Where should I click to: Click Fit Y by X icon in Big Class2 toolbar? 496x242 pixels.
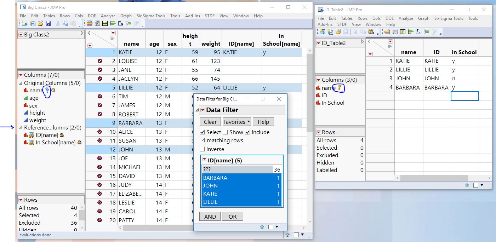pyautogui.click(x=121, y=23)
